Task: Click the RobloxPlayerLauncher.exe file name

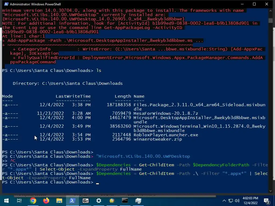Action: (x=166, y=135)
